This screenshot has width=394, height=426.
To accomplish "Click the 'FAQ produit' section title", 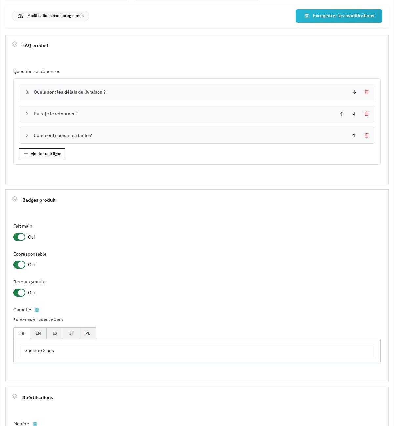I will [35, 45].
